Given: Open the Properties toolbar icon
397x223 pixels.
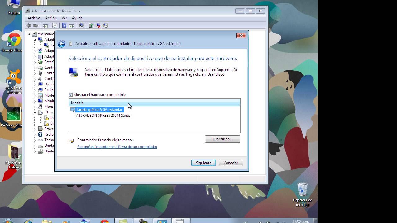Looking at the screenshot, I should [55, 26].
